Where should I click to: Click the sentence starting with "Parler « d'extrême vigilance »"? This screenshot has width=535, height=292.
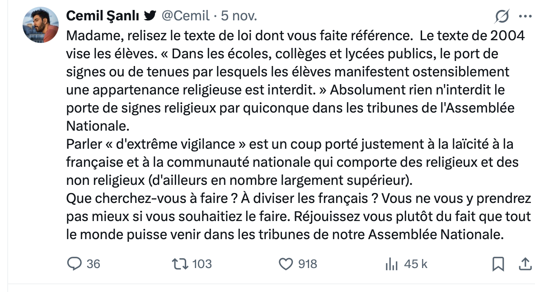click(226, 144)
